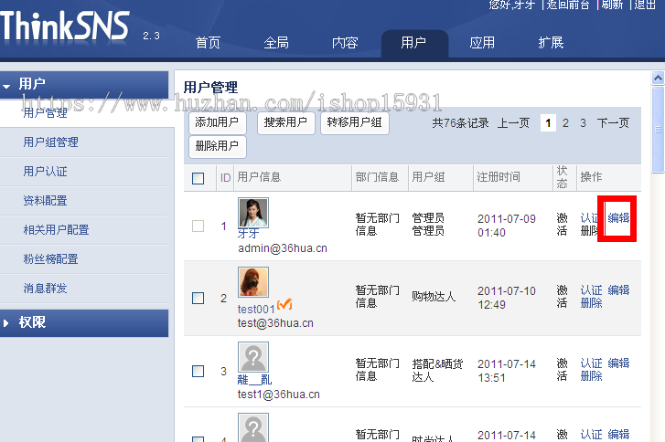Check the checkbox for user ID 1

click(x=198, y=226)
